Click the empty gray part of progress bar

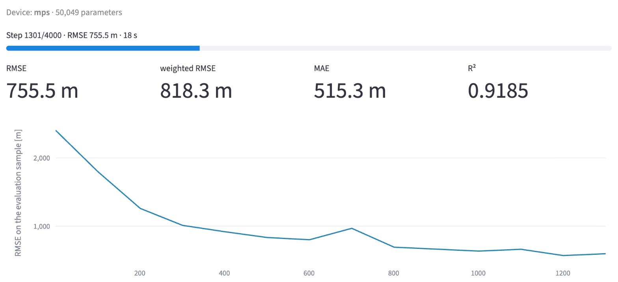pyautogui.click(x=406, y=48)
